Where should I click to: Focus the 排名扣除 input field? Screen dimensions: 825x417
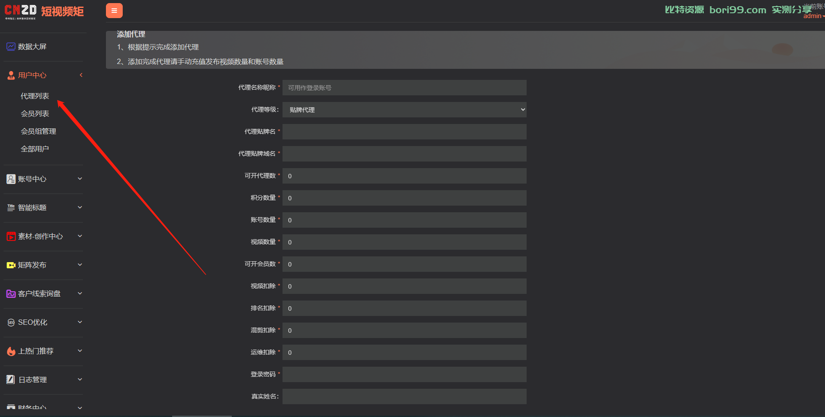tap(404, 308)
